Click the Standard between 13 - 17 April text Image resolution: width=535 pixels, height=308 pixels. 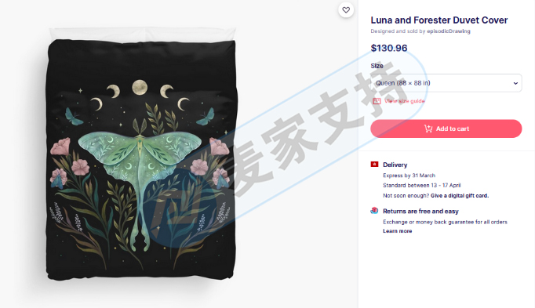[x=422, y=185]
